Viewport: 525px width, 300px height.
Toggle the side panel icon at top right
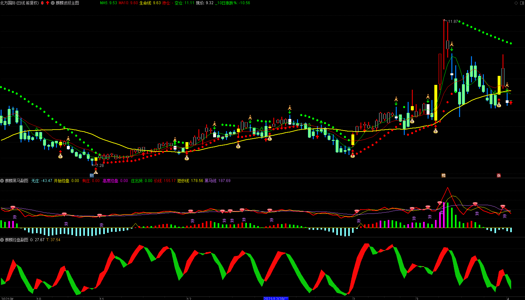(x=521, y=3)
